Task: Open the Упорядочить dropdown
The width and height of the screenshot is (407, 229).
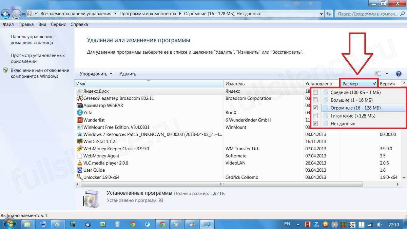Action: tap(96, 74)
